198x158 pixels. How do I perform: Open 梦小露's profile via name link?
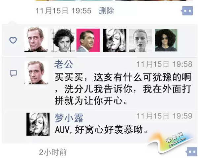point(69,118)
